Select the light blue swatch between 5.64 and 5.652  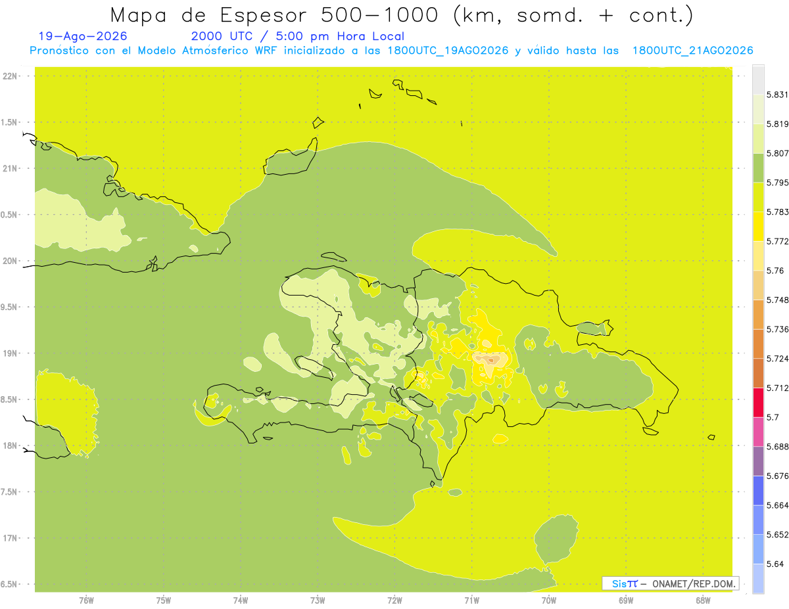758,549
